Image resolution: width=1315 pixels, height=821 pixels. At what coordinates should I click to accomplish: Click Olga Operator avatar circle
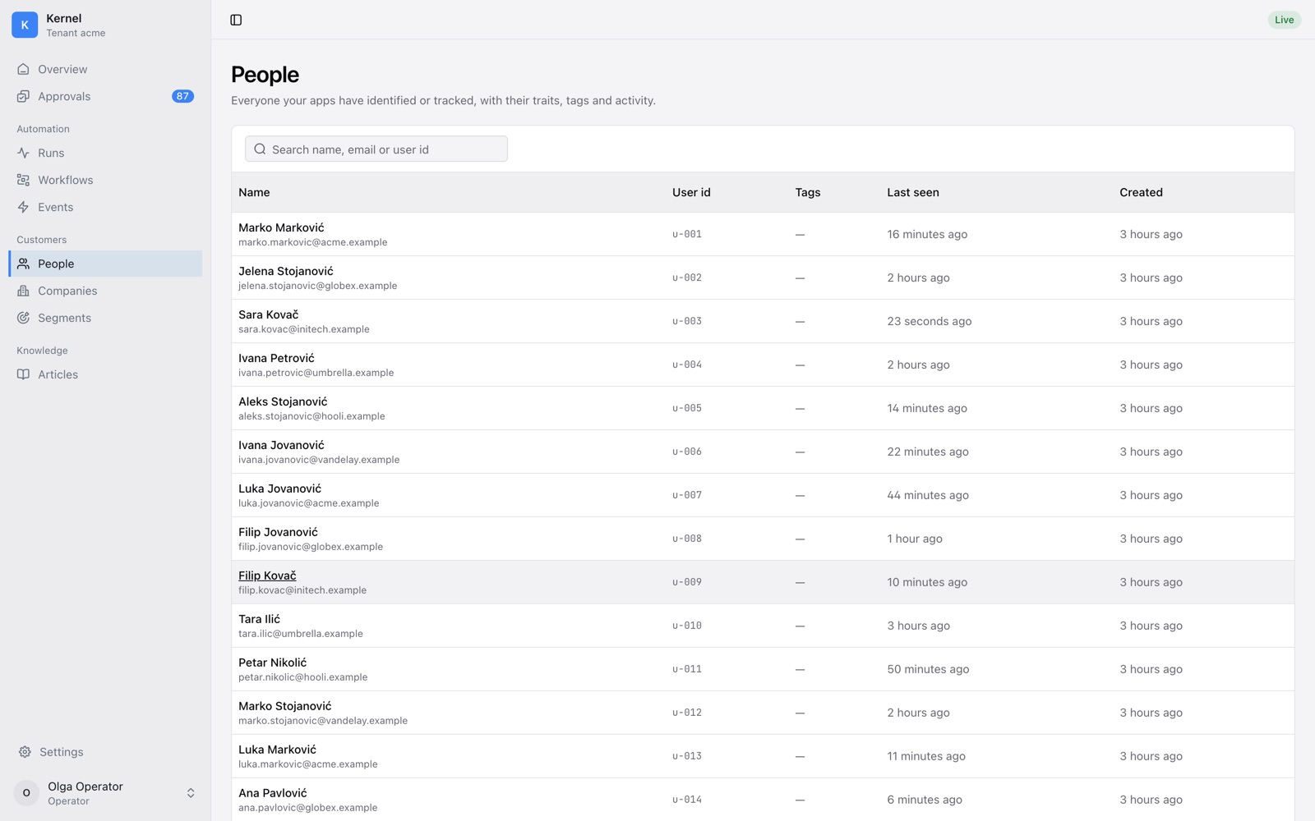[x=26, y=793]
